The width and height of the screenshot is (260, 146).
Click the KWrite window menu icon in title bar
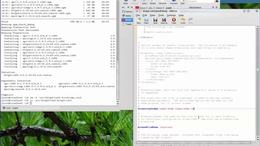[136, 11]
